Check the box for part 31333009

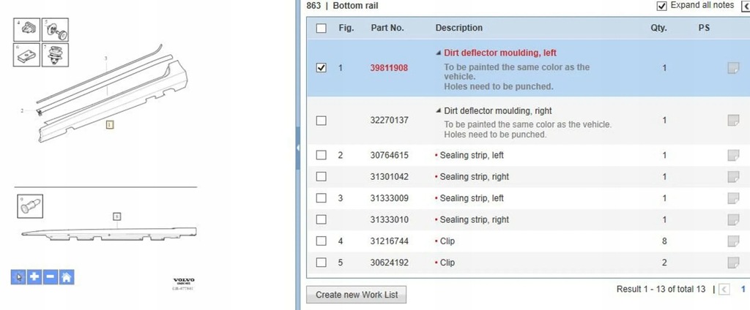coord(322,198)
